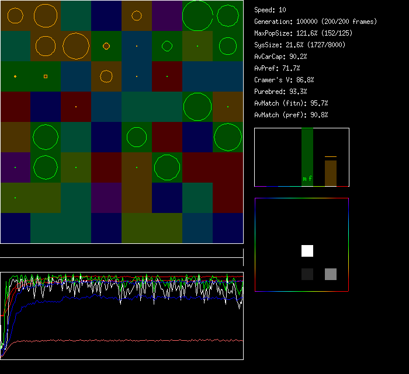Click the dark gray square in the color panel
The image size is (409, 374).
pos(307,274)
